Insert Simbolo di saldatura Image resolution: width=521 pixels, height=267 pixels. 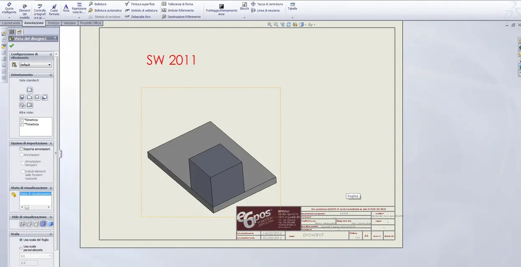tap(141, 10)
